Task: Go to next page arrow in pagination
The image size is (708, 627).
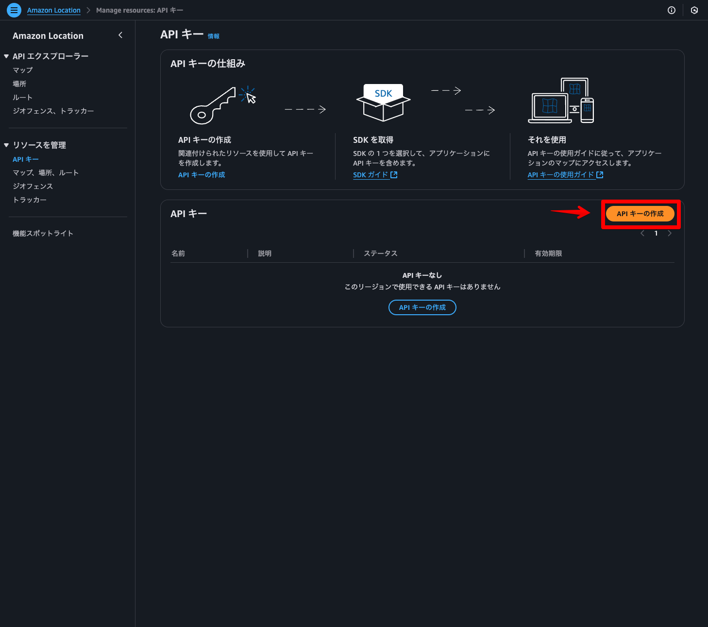Action: [x=670, y=234]
